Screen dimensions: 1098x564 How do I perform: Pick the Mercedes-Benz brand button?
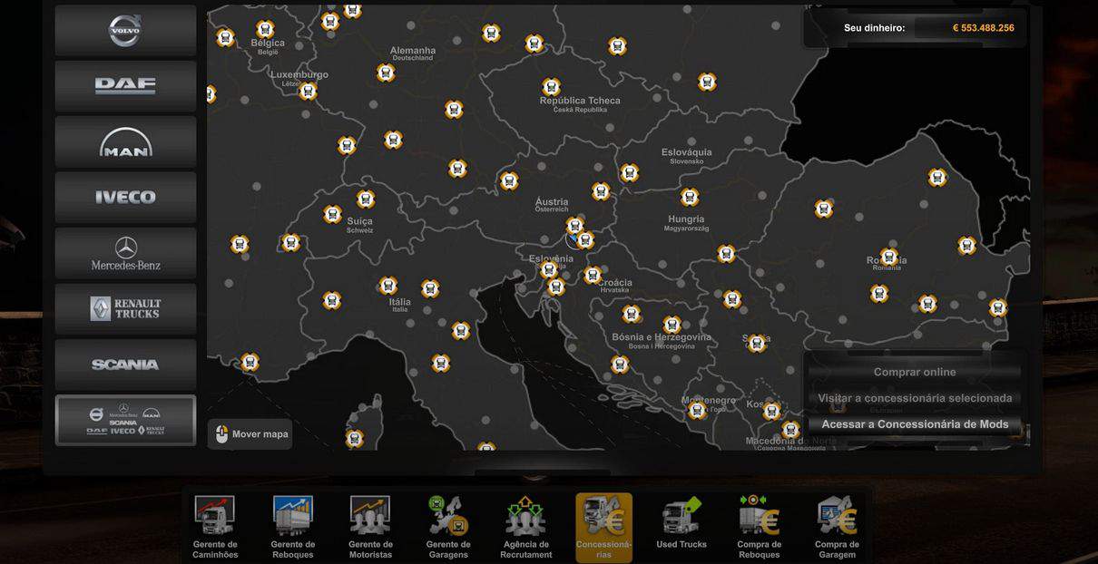point(125,254)
